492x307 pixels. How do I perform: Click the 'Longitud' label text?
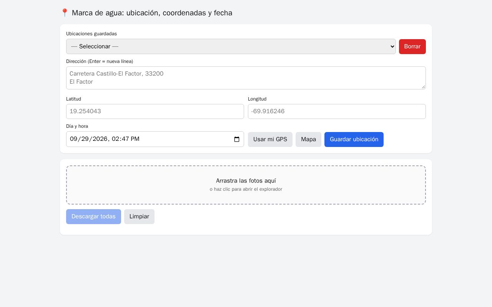[x=257, y=99]
